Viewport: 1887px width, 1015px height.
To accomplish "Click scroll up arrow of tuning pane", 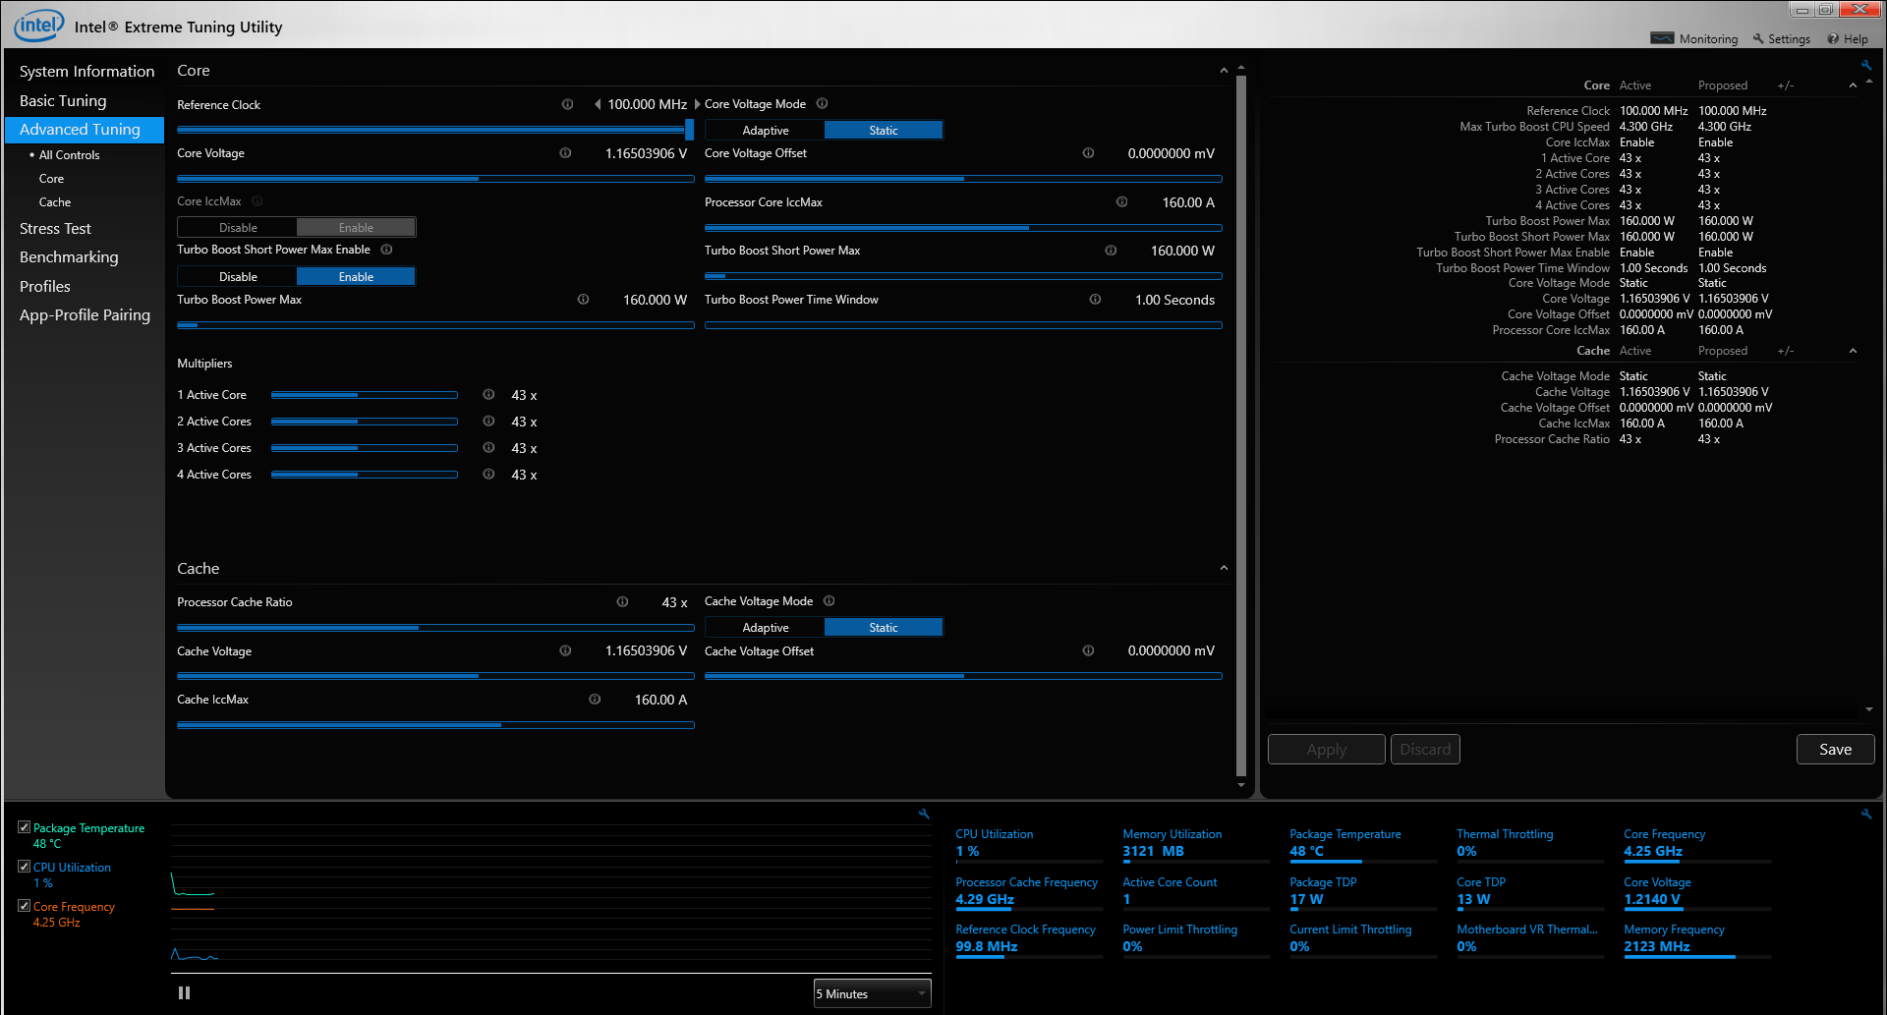I will point(1241,68).
